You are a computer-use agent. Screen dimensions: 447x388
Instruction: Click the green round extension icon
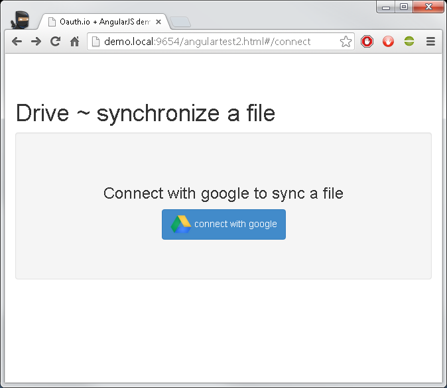pyautogui.click(x=409, y=41)
